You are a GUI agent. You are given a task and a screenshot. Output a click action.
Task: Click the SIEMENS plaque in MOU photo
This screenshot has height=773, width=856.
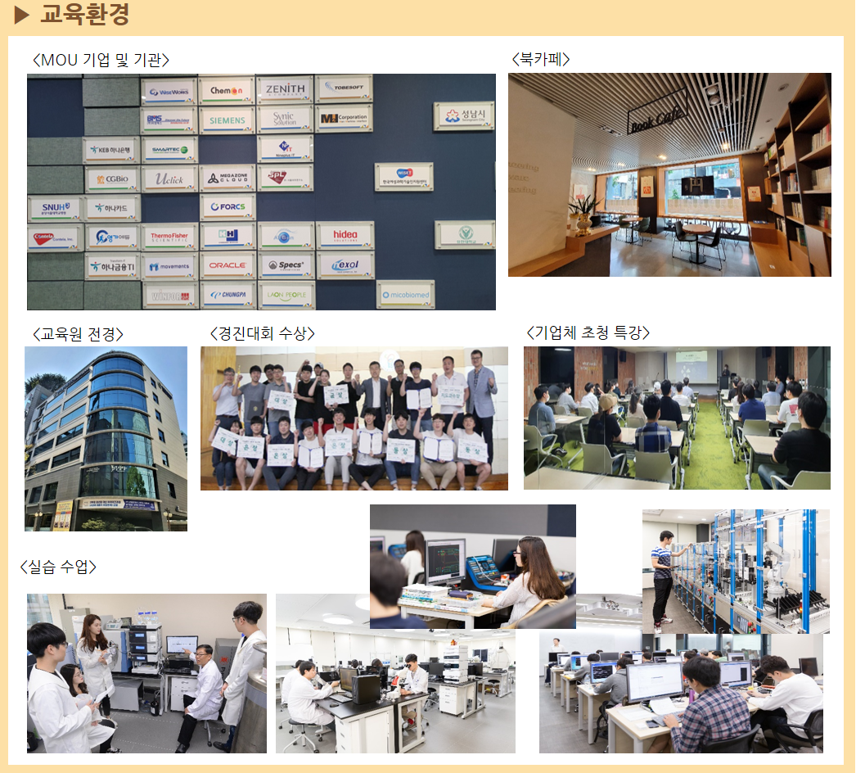(228, 120)
